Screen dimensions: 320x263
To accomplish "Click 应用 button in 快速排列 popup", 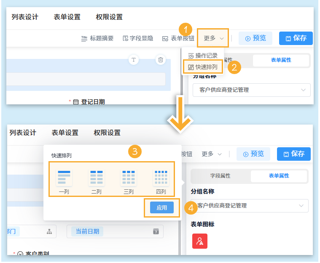I will [x=162, y=207].
